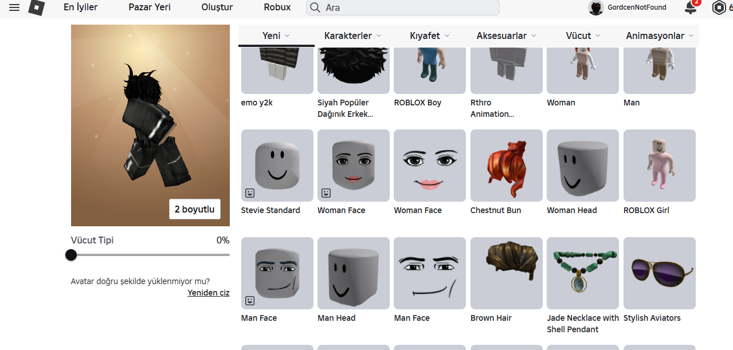Click the Stylish Aviators label

(652, 318)
